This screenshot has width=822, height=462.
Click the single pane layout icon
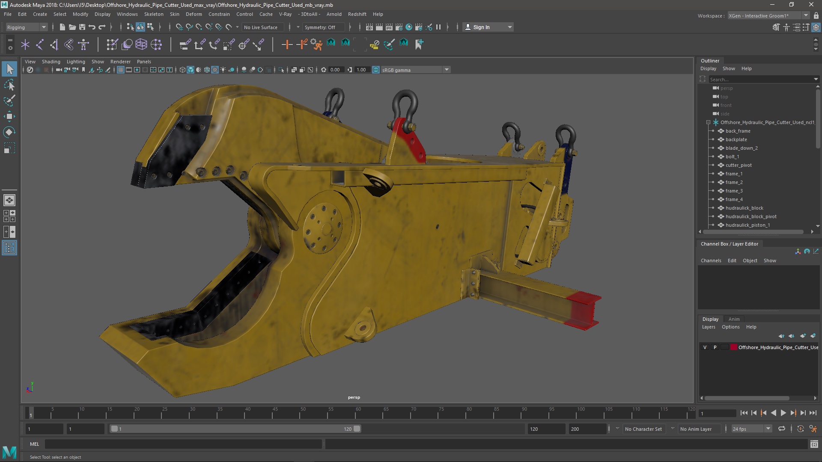pyautogui.click(x=9, y=200)
